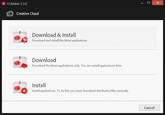Click the CCMaker app icon in title bar
Screen dimensions: 165x115
4,4
